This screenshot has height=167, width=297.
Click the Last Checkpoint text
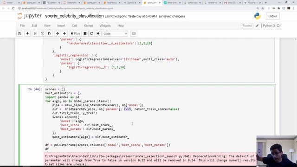pos(131,16)
